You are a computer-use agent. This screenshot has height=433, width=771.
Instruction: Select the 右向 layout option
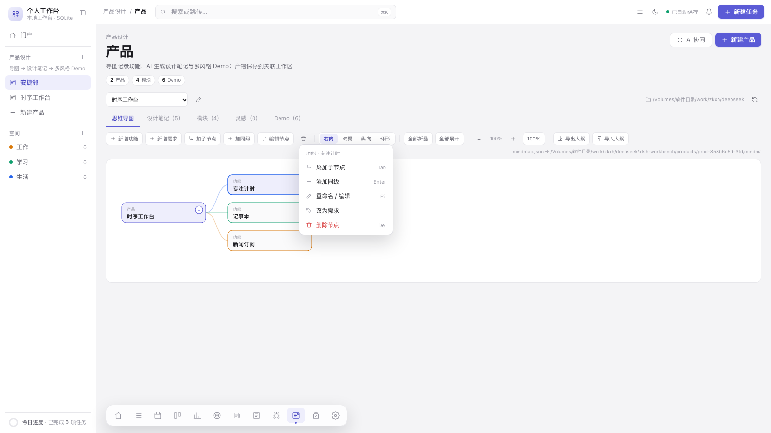pyautogui.click(x=329, y=139)
